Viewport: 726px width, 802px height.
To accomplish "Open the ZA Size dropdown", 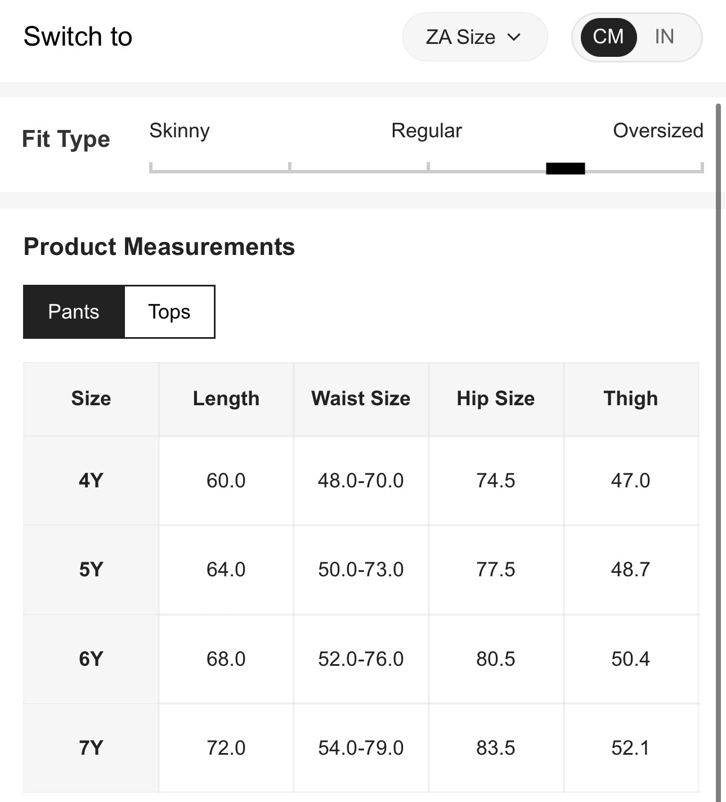I will pyautogui.click(x=474, y=37).
